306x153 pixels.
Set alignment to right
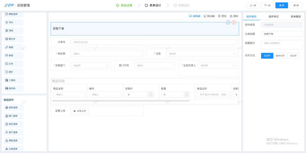click(x=293, y=56)
